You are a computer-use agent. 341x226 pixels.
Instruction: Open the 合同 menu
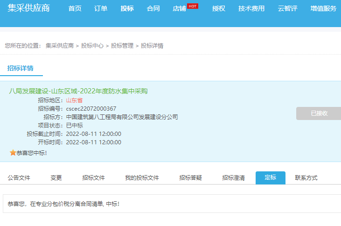[x=153, y=8]
